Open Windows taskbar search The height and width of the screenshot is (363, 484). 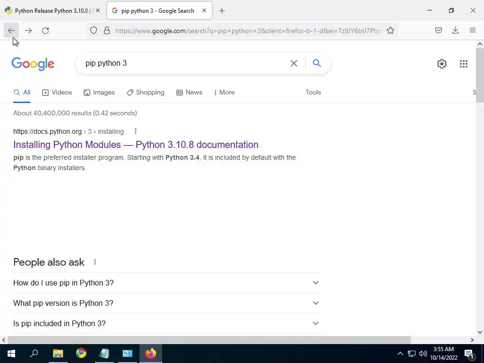coord(34,354)
